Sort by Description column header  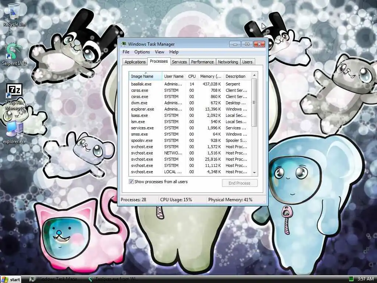(237, 76)
